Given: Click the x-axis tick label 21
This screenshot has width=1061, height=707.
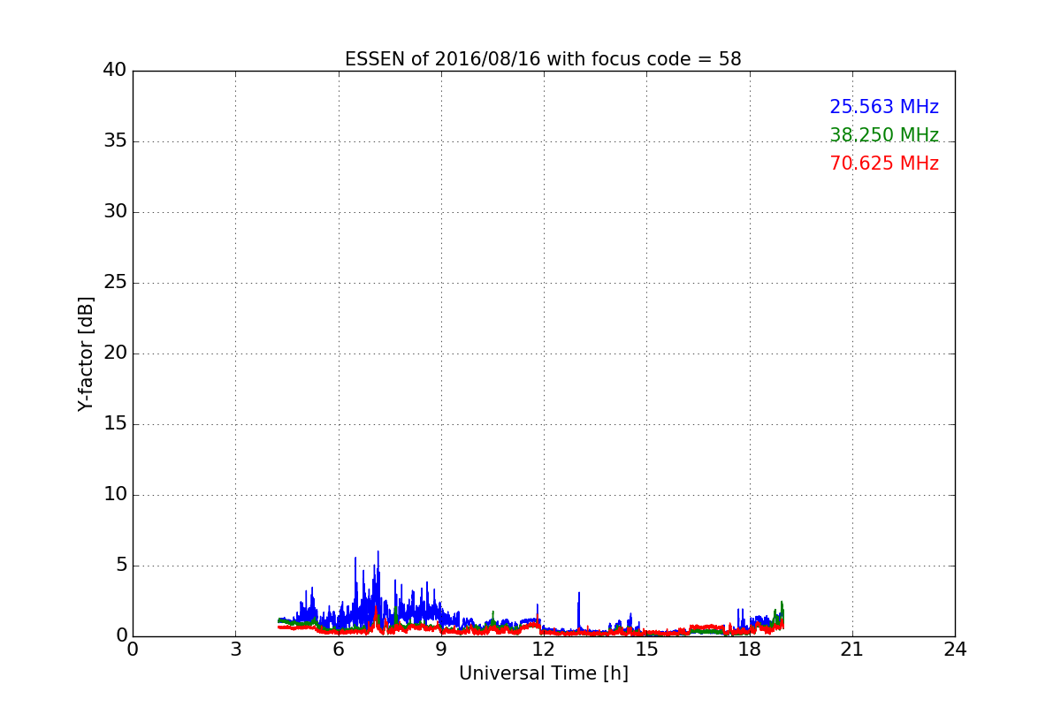Looking at the screenshot, I should tap(852, 649).
